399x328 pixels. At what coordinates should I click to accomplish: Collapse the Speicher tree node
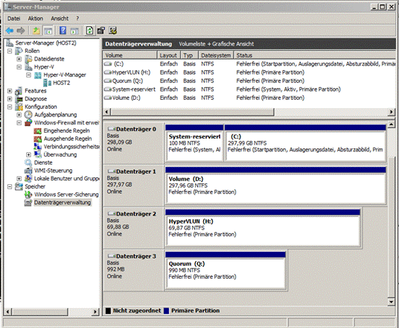coord(10,186)
